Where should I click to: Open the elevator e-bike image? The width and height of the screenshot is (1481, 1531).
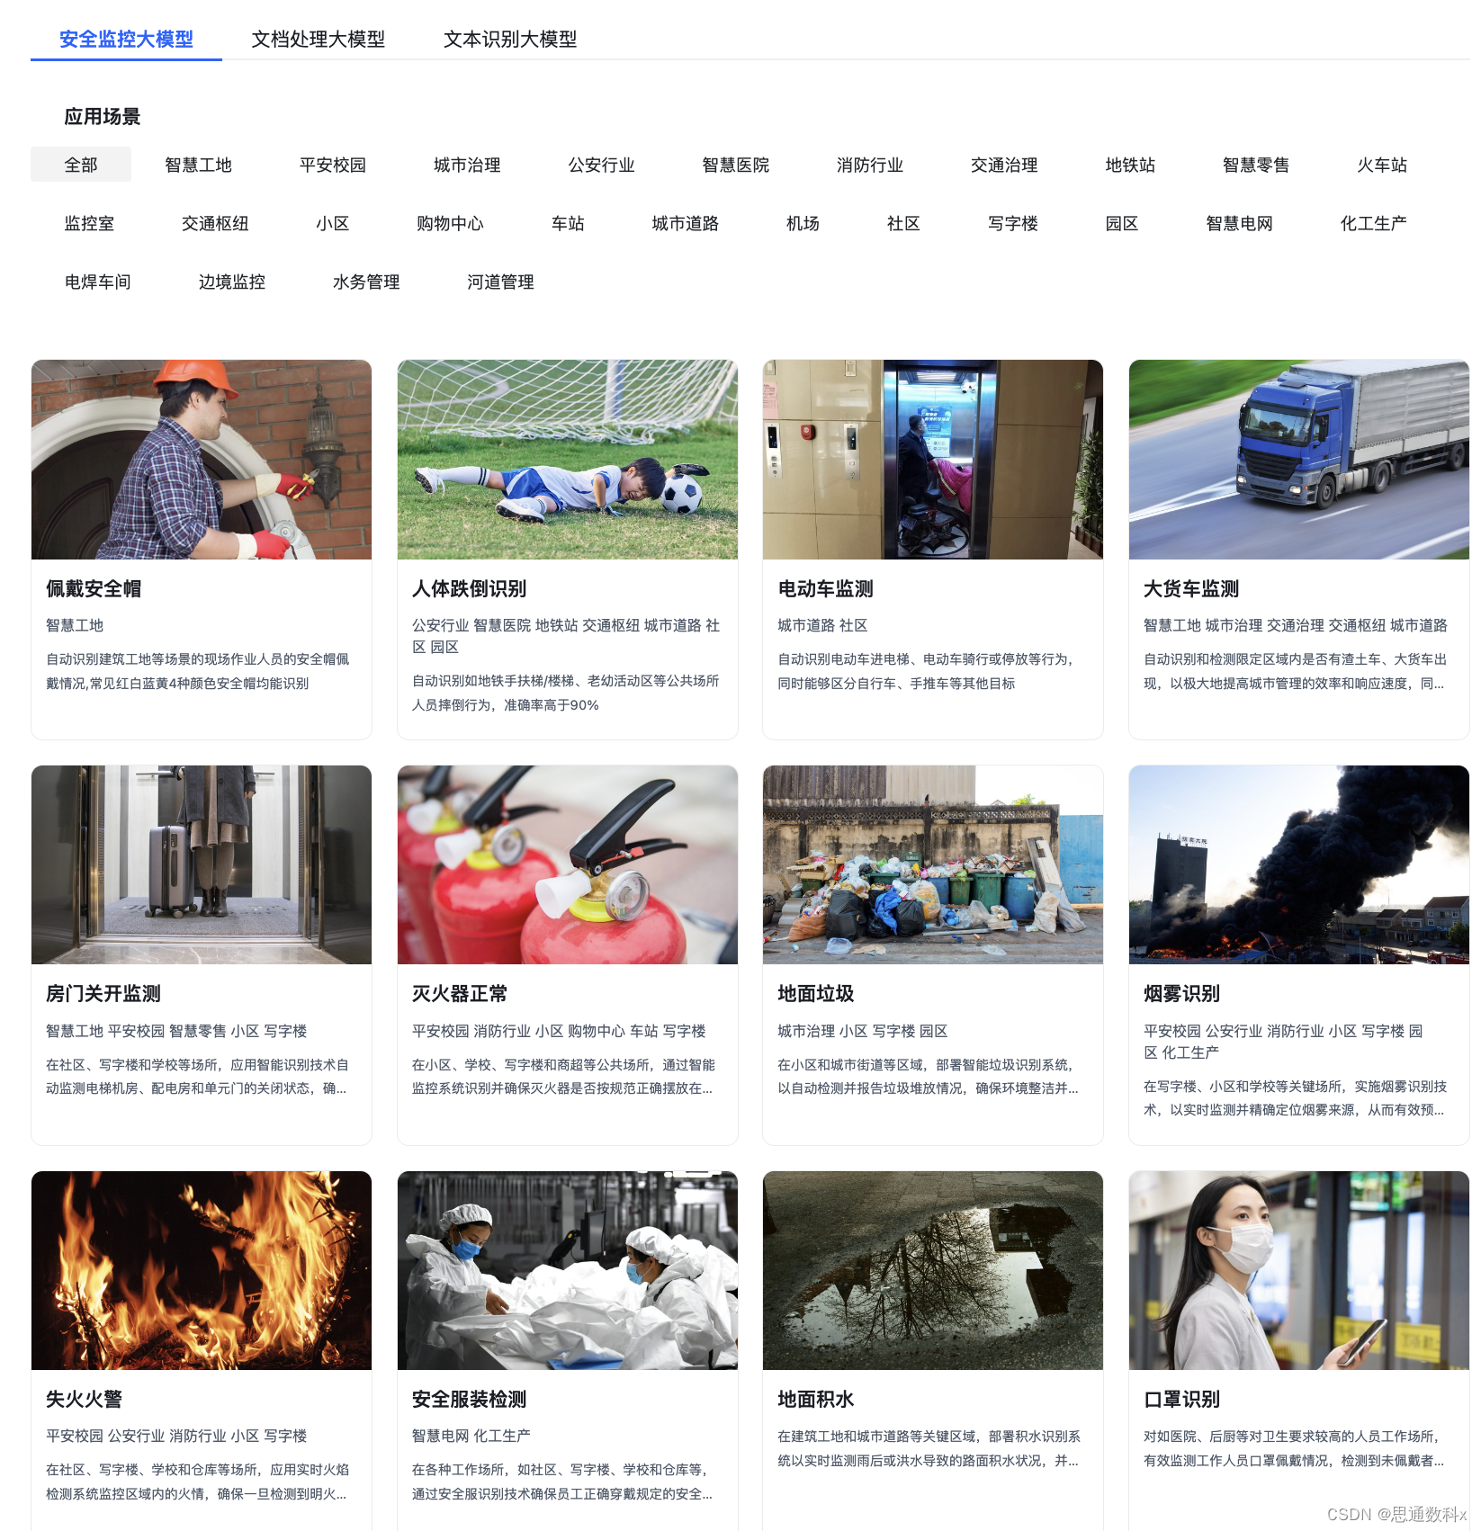[933, 460]
